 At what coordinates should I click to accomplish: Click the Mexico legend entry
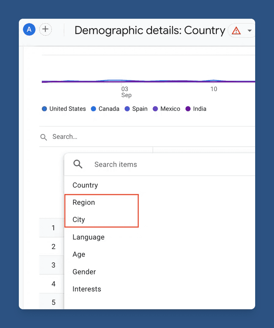[166, 109]
